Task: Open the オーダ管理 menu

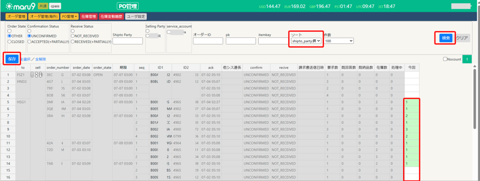Action: pyautogui.click(x=16, y=17)
